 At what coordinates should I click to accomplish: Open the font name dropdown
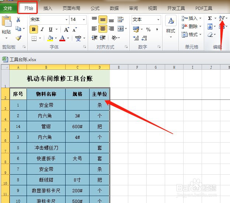(x=66, y=20)
